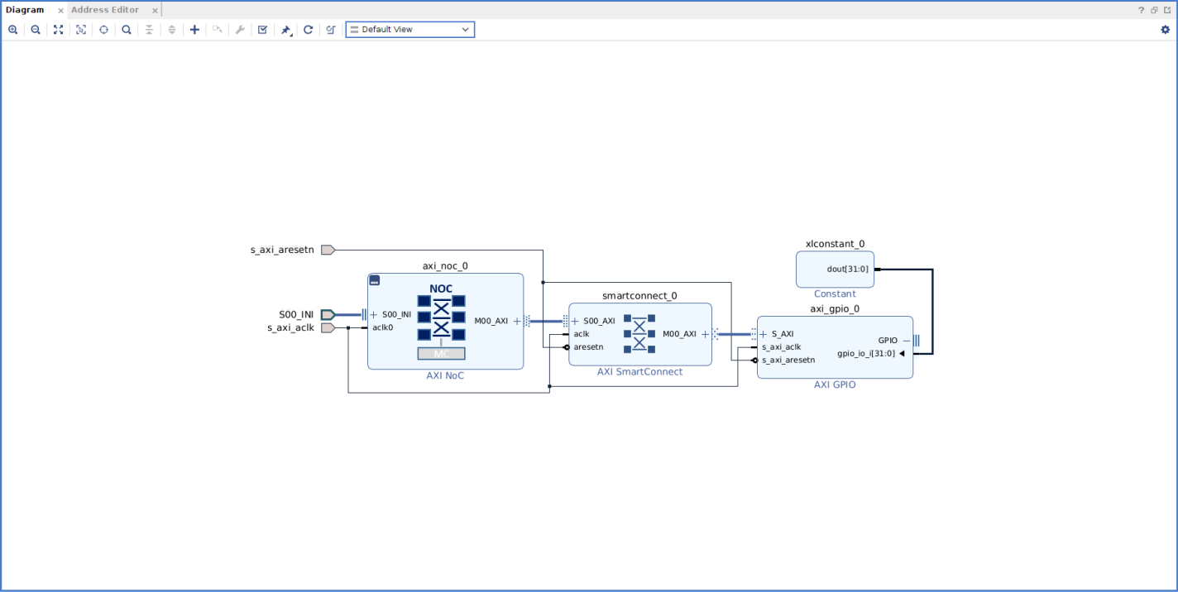1178x592 pixels.
Task: Collapse the GPIO interface on axi_gpio_0
Action: click(907, 340)
